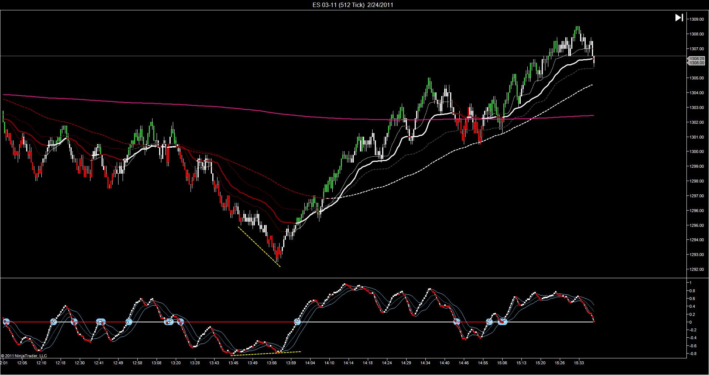Click the 1303.00 price axis label
Viewport: 709px width, 375px height.
(x=696, y=108)
